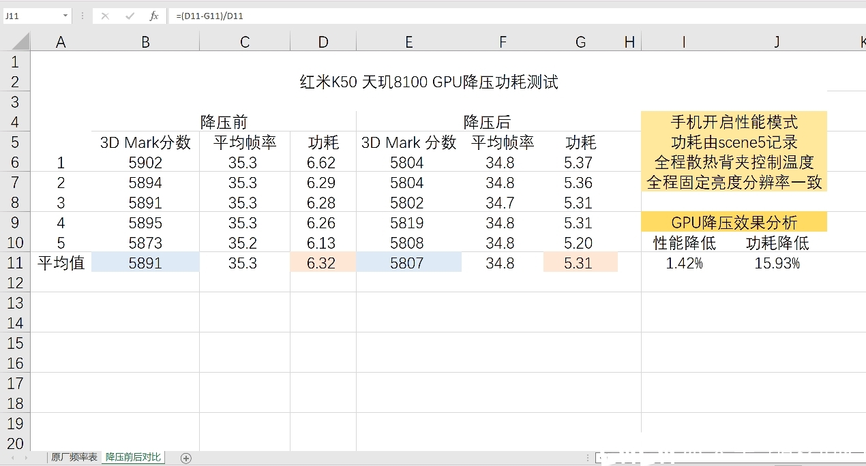This screenshot has height=466, width=866.
Task: Add a new sheet with plus icon
Action: tap(186, 458)
